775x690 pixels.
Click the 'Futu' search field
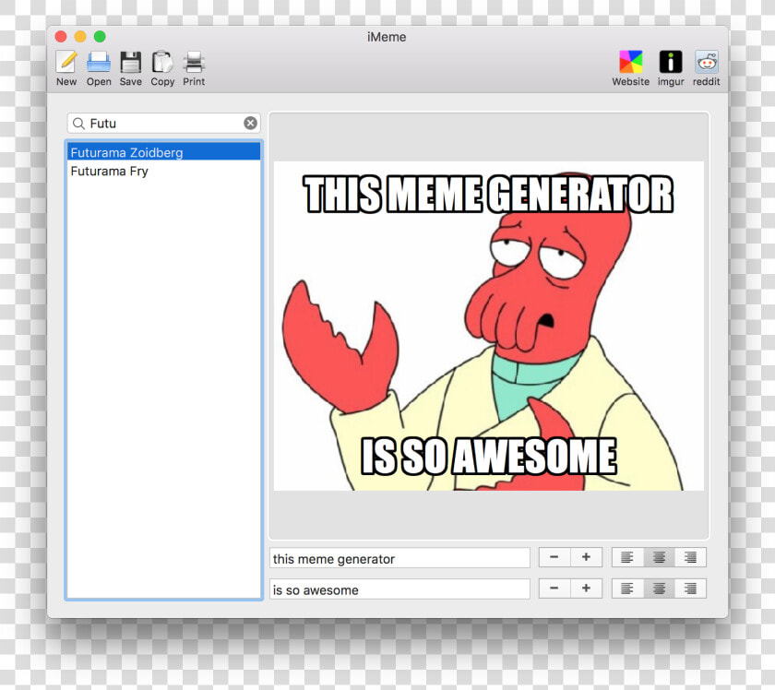pos(163,123)
